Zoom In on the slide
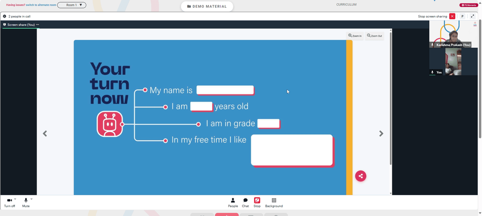This screenshot has height=216, width=482. point(355,36)
